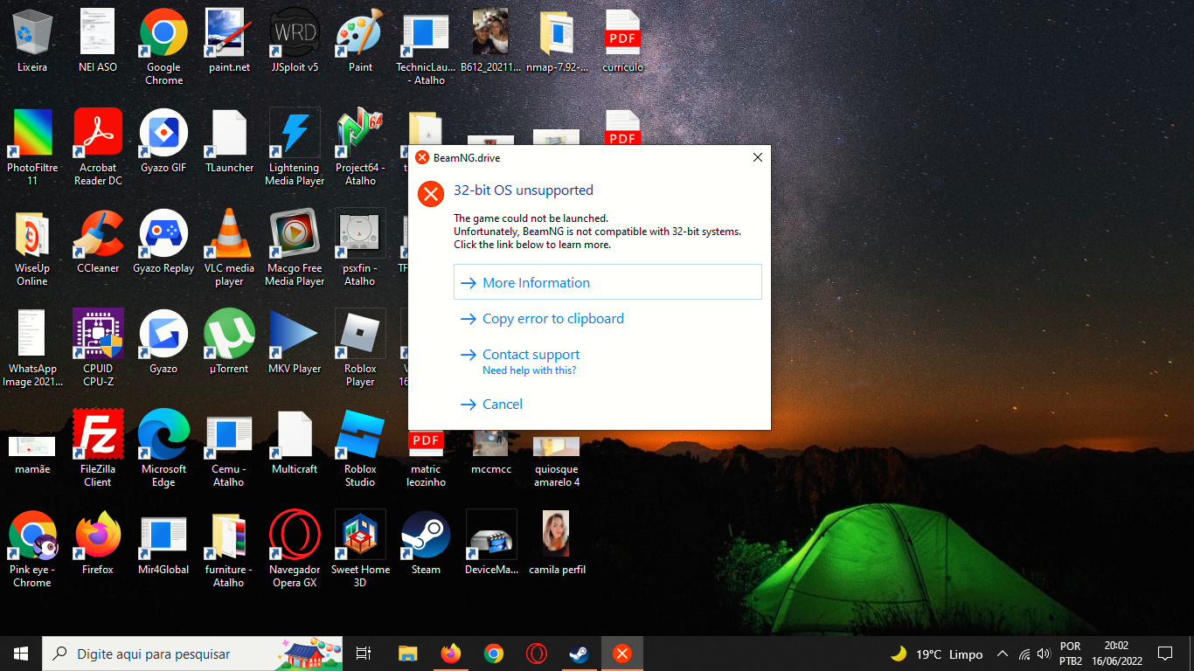This screenshot has height=671, width=1194.
Task: Click More Information in BeamNG.drive dialog
Action: tap(607, 282)
